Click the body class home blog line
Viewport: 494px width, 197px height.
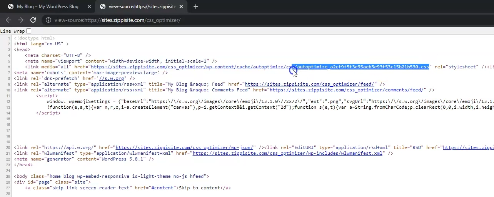click(112, 176)
